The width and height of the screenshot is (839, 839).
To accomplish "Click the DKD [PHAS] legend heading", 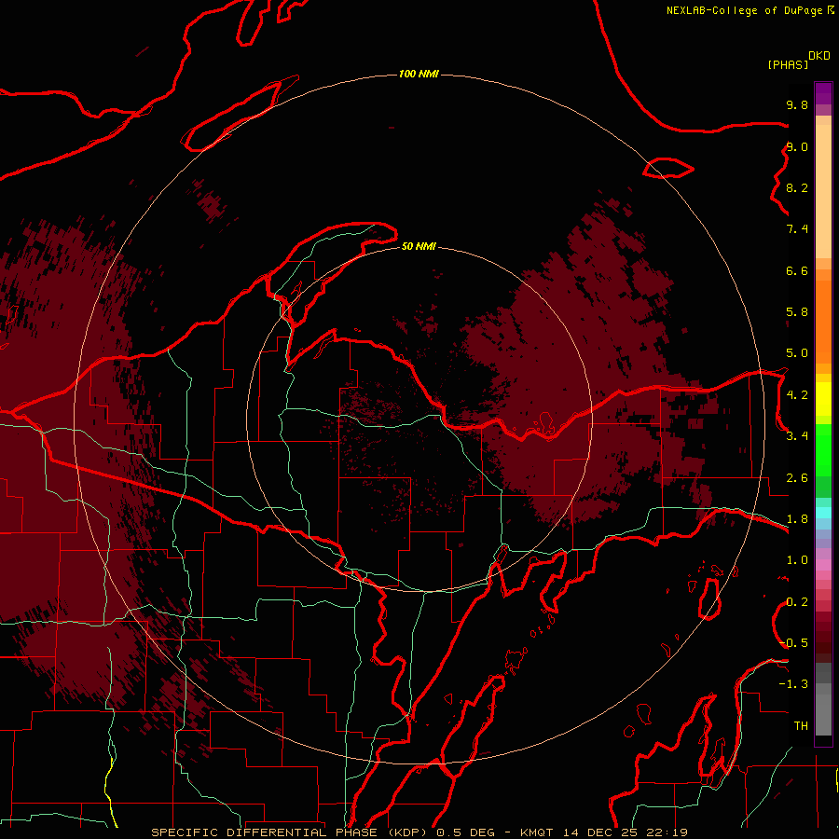I will pos(798,60).
